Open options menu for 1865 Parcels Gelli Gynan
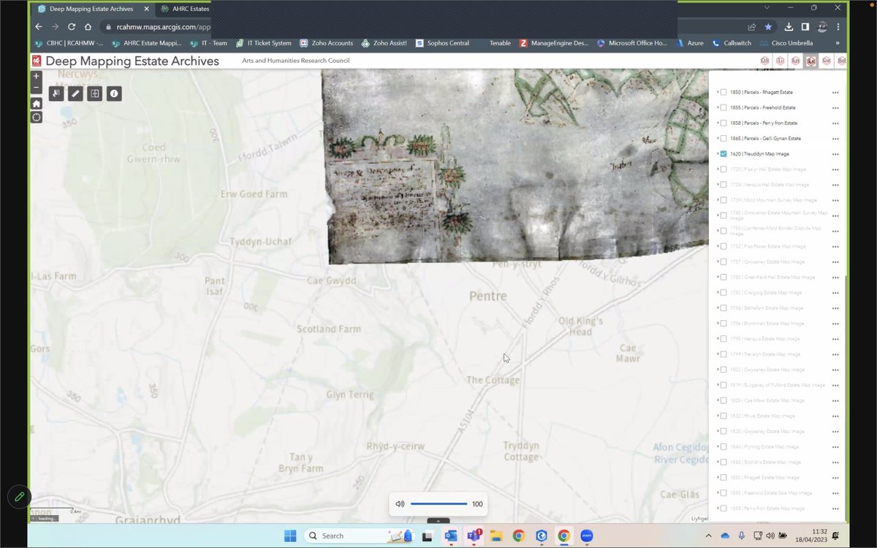The width and height of the screenshot is (877, 548). [x=835, y=139]
